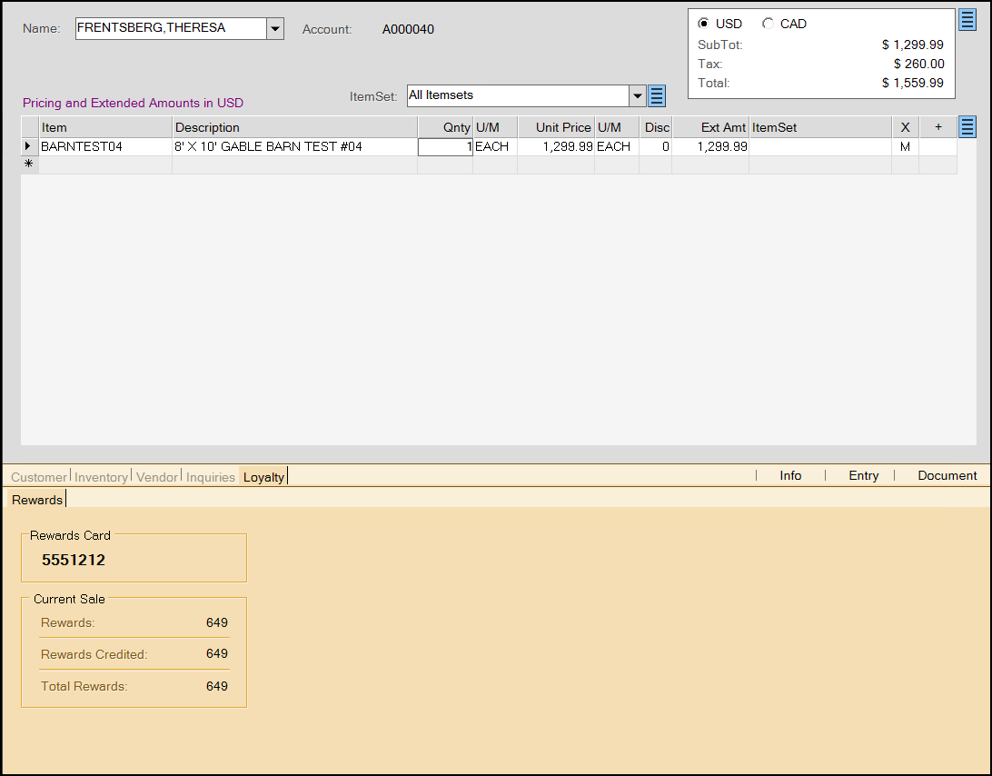Image resolution: width=992 pixels, height=776 pixels.
Task: Select the BARNTEST04 row selector arrow
Action: point(29,146)
